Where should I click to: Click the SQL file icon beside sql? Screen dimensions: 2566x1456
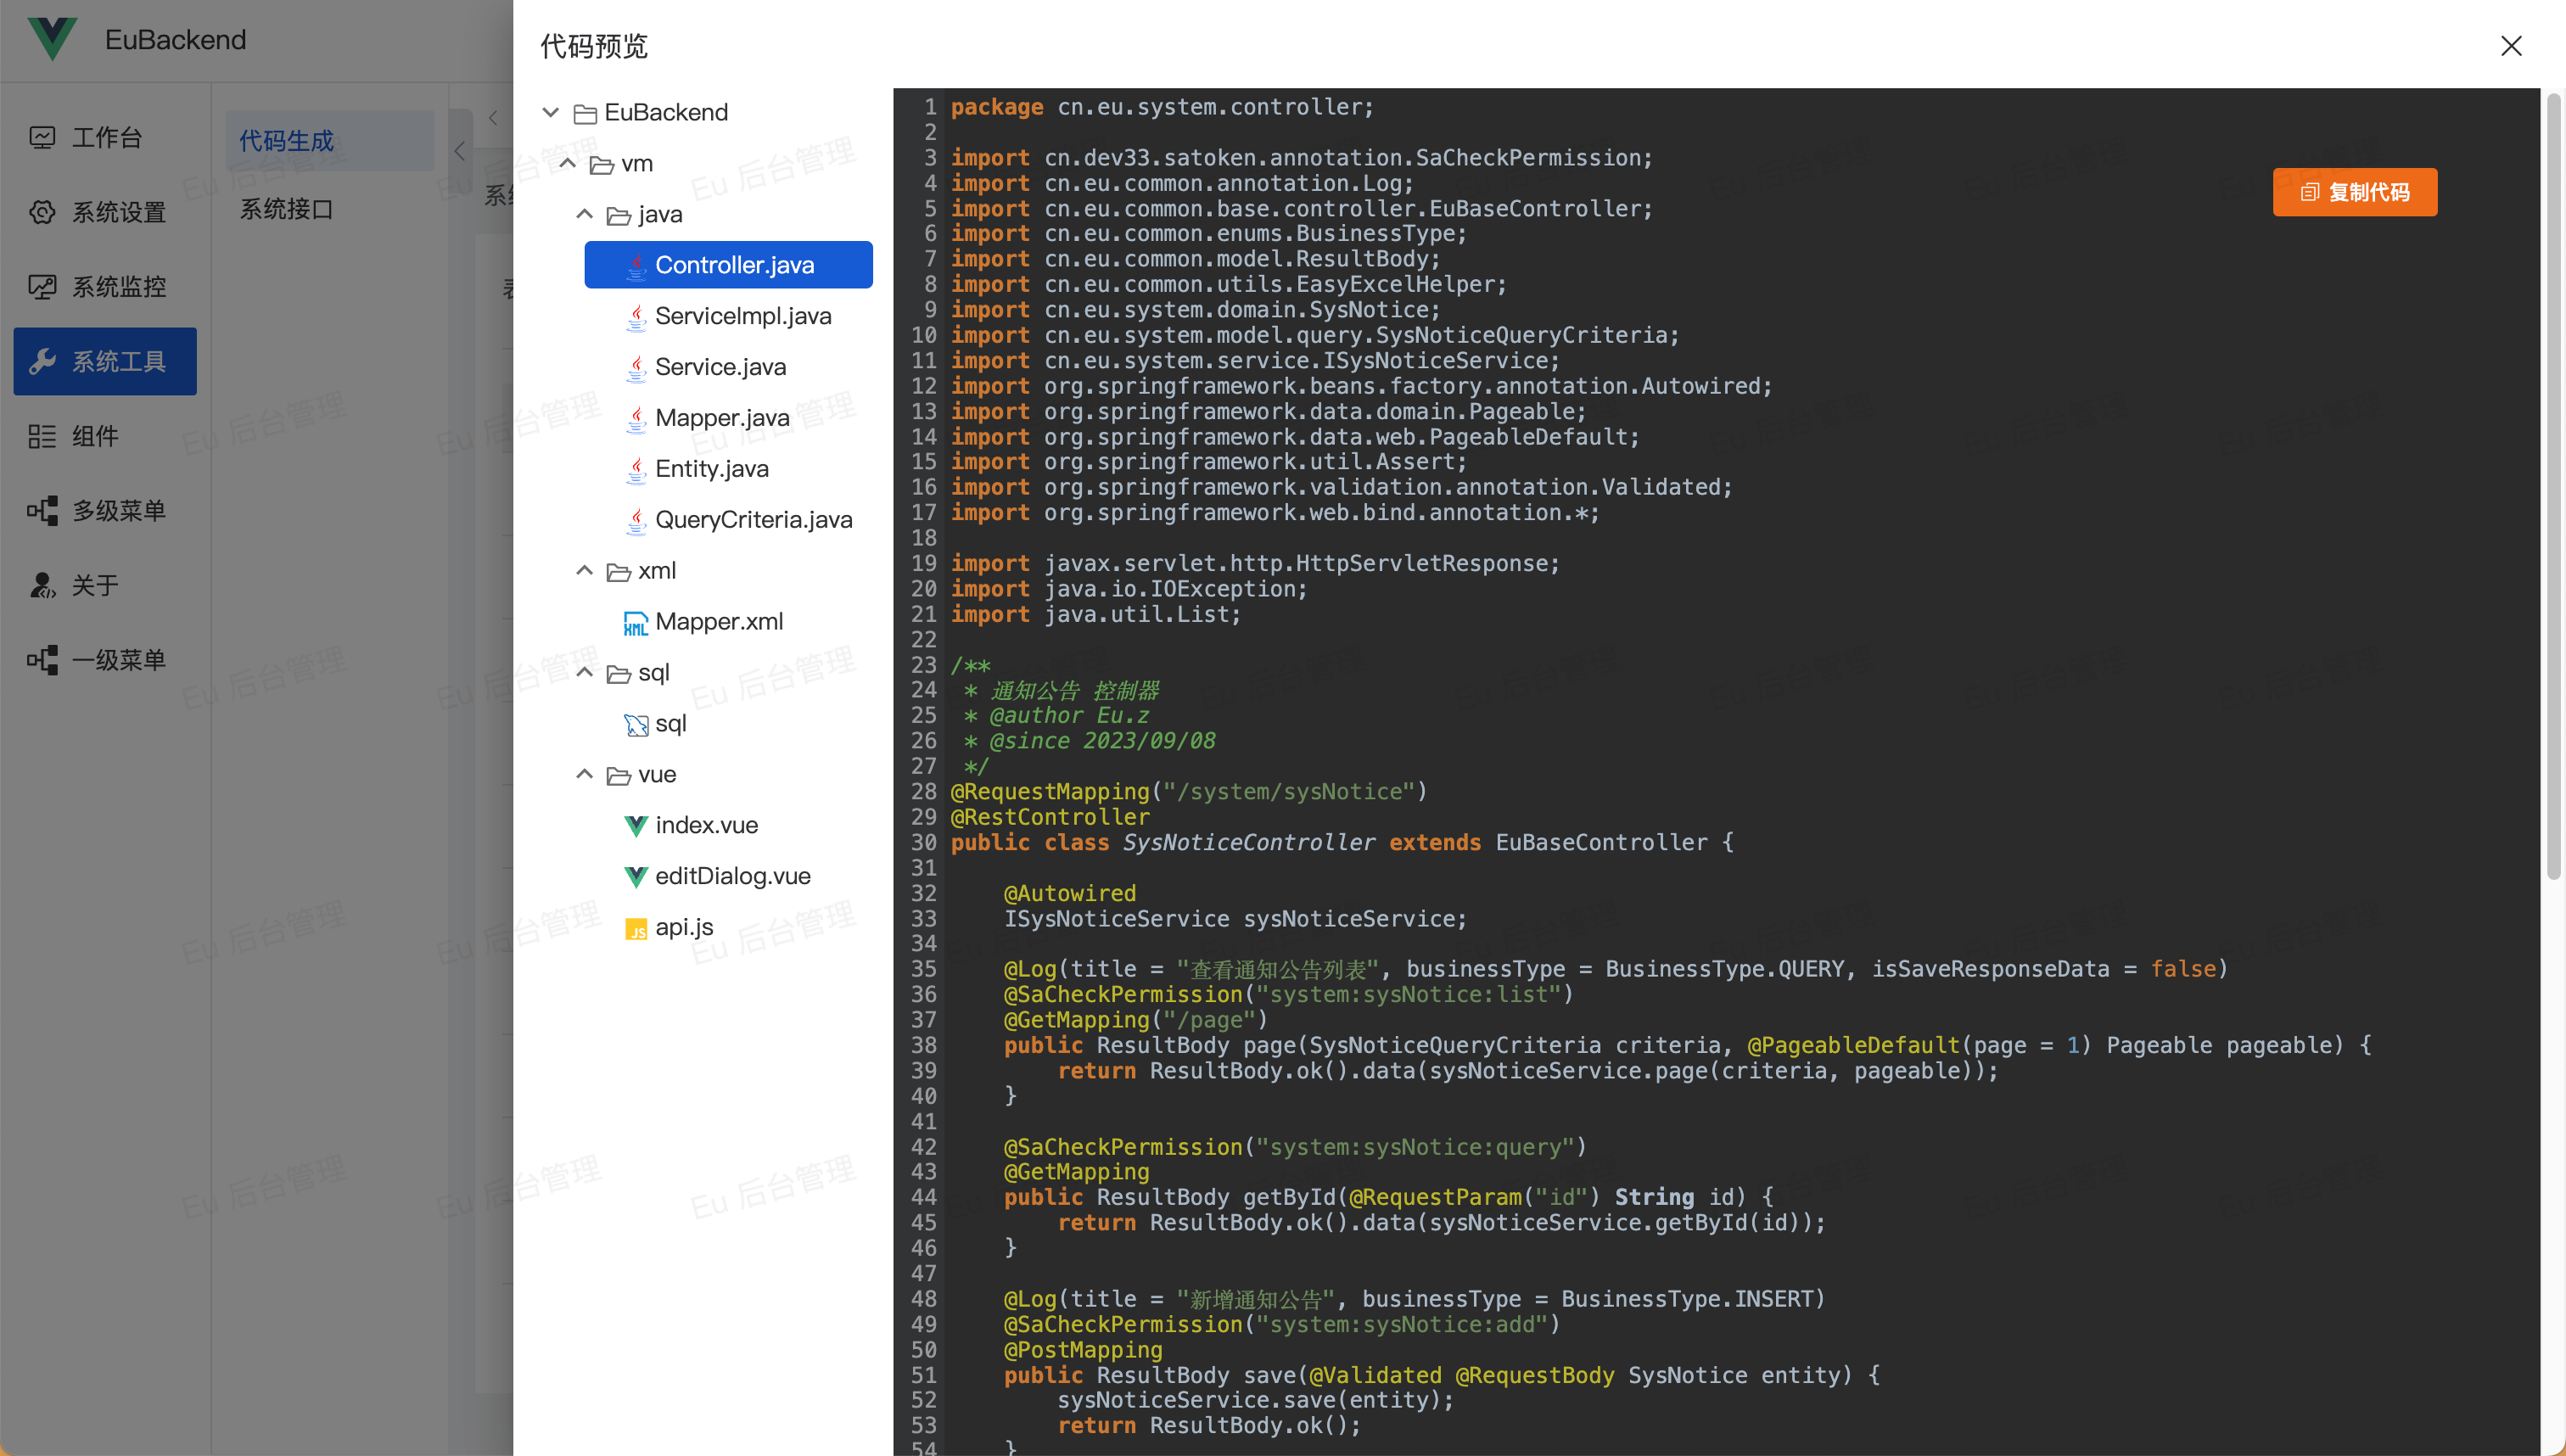tap(636, 724)
